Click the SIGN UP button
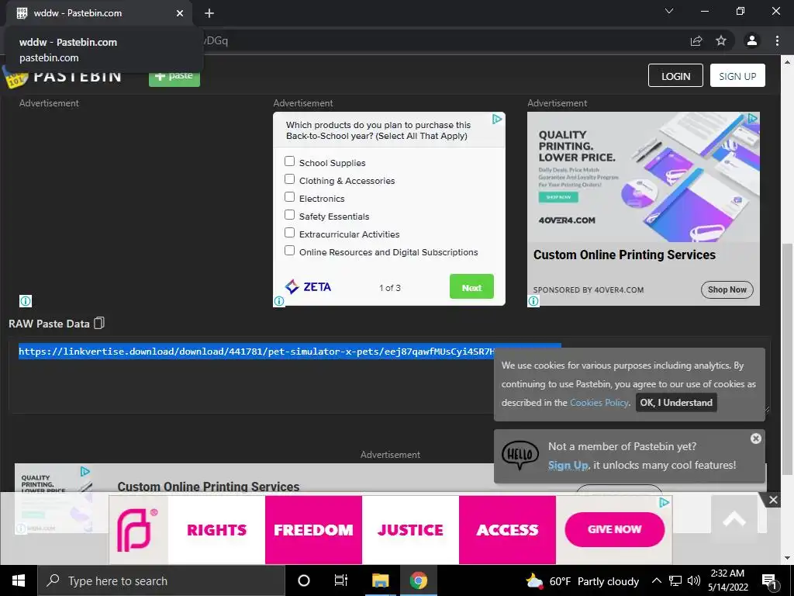Screen dimensions: 794x596 (x=737, y=75)
